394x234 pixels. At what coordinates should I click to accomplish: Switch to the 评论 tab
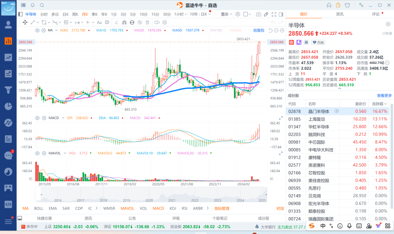(x=376, y=14)
